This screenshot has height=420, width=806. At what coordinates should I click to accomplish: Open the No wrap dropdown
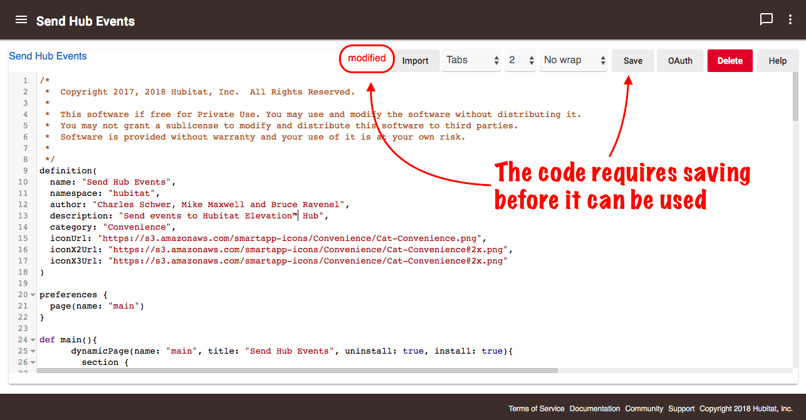coord(573,60)
